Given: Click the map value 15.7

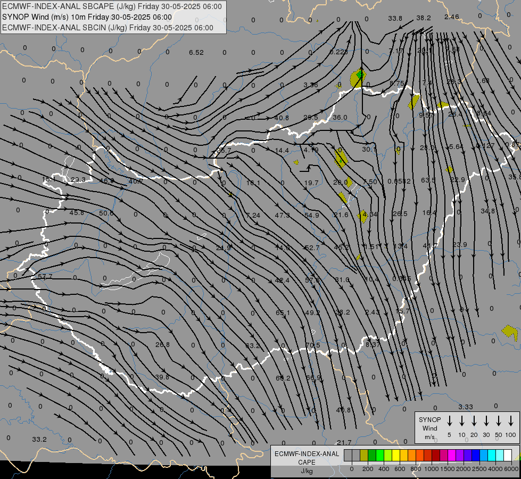Looking at the screenshot, I should [x=403, y=311].
